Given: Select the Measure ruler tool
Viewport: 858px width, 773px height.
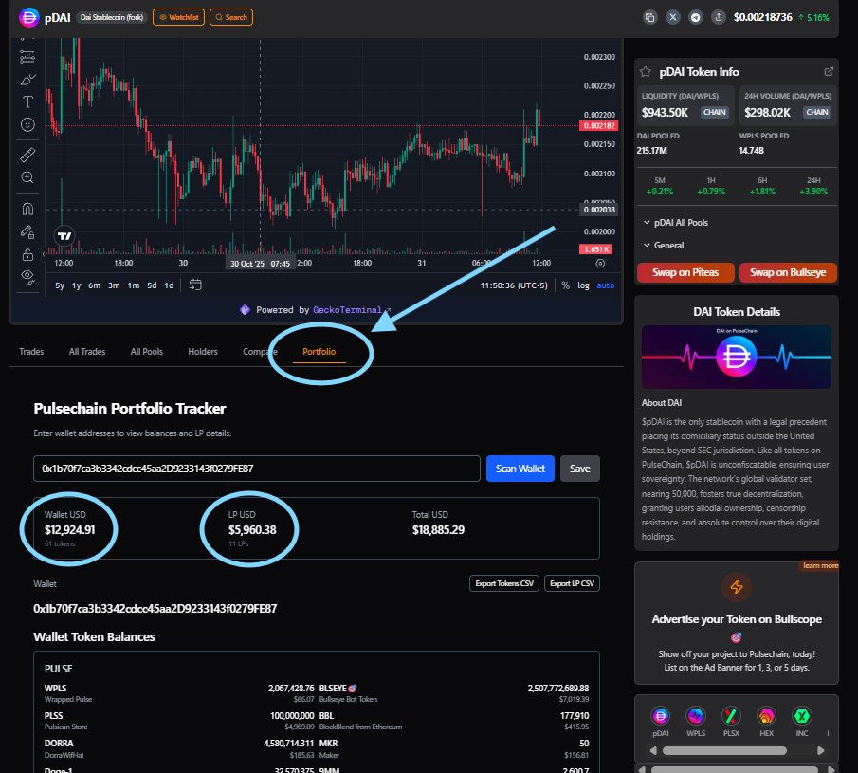Looking at the screenshot, I should pos(27,154).
